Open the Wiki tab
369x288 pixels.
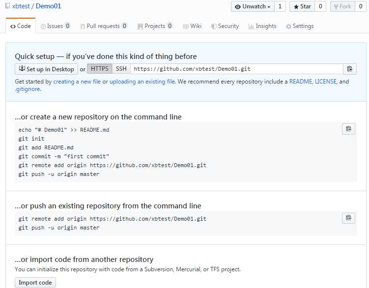coord(192,26)
